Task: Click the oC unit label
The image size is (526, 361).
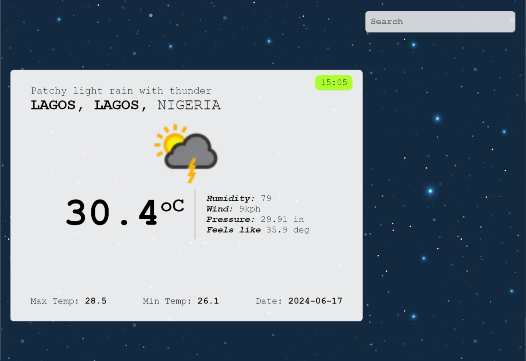Action: click(173, 206)
